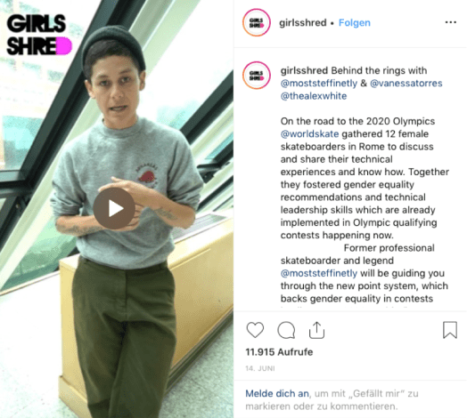467x418 pixels.
Task: Play the video with the center play button
Action: coord(114,208)
